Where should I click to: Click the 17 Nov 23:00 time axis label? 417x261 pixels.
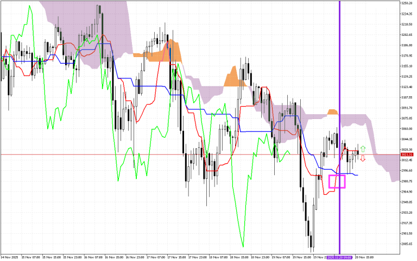click(198, 258)
